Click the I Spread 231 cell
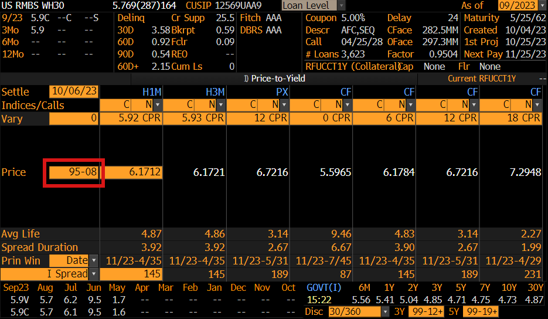This screenshot has width=548, height=319. tap(532, 274)
